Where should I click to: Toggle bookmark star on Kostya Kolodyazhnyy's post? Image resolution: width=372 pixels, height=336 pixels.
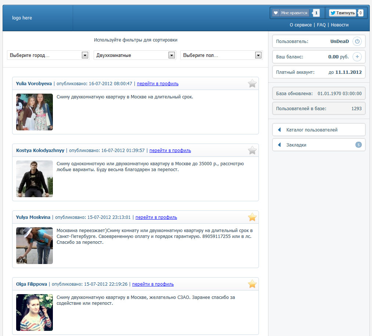point(252,151)
